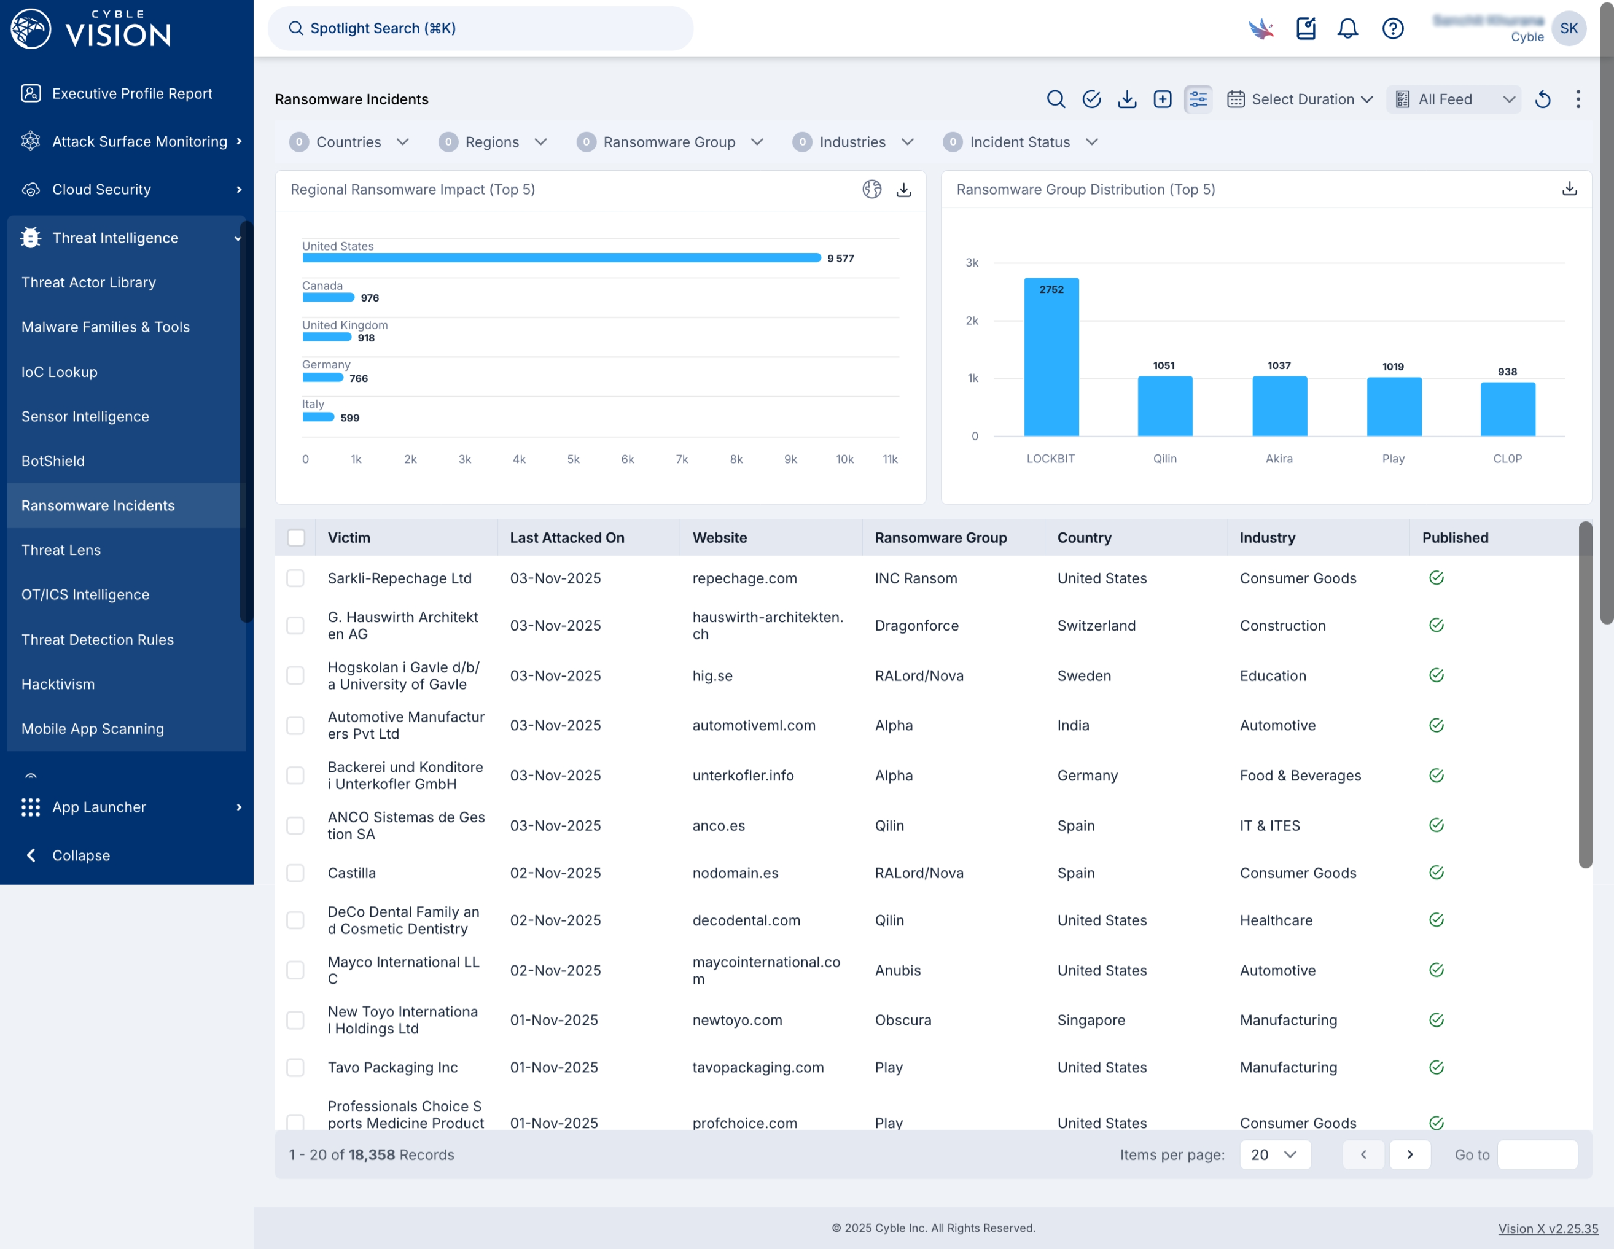Go to next page of records

pyautogui.click(x=1410, y=1154)
